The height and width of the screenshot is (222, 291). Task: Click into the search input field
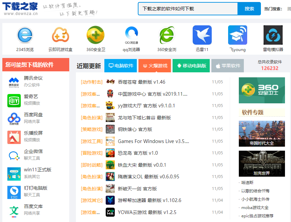(187, 9)
